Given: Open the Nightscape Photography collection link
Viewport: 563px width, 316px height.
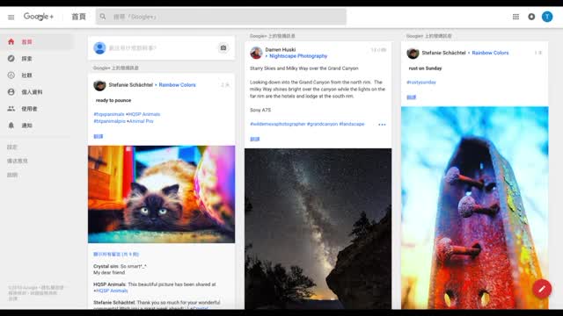Looking at the screenshot, I should (298, 56).
